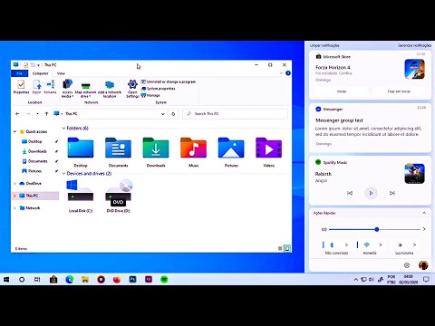Select the Videos folder icon
Image resolution: width=435 pixels, height=326 pixels.
coord(268,148)
